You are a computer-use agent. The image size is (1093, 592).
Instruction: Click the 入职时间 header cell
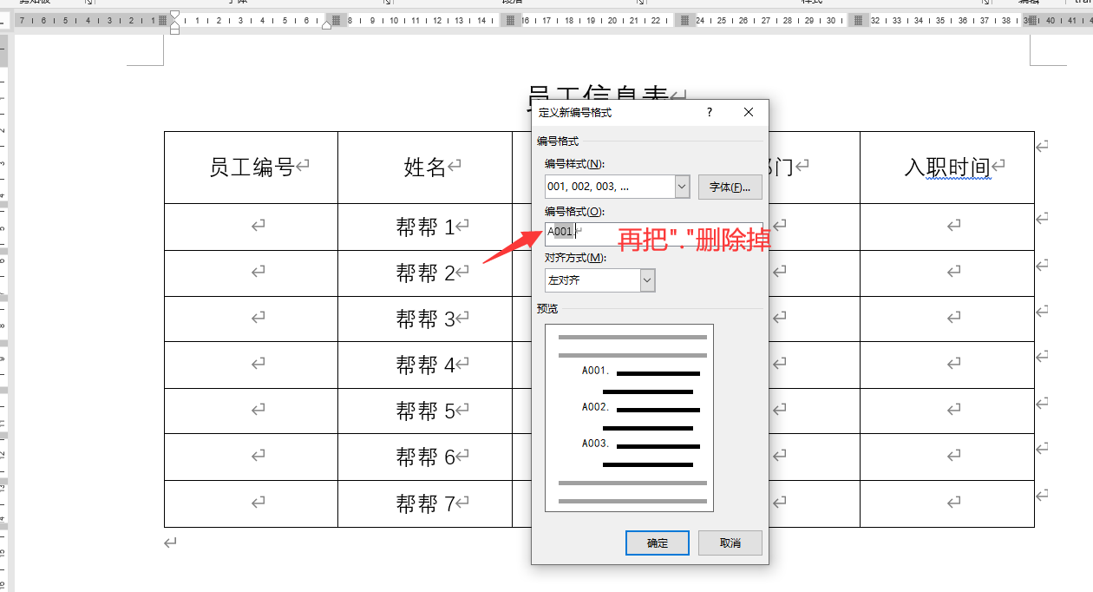[947, 168]
